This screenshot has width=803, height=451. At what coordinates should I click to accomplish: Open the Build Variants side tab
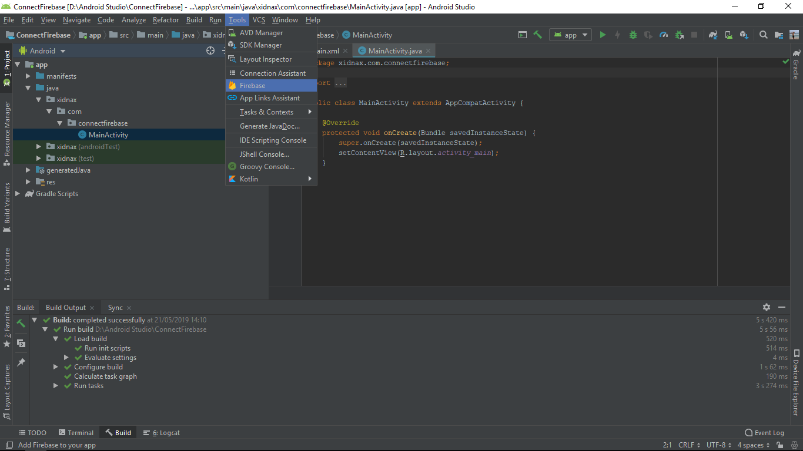tap(7, 207)
